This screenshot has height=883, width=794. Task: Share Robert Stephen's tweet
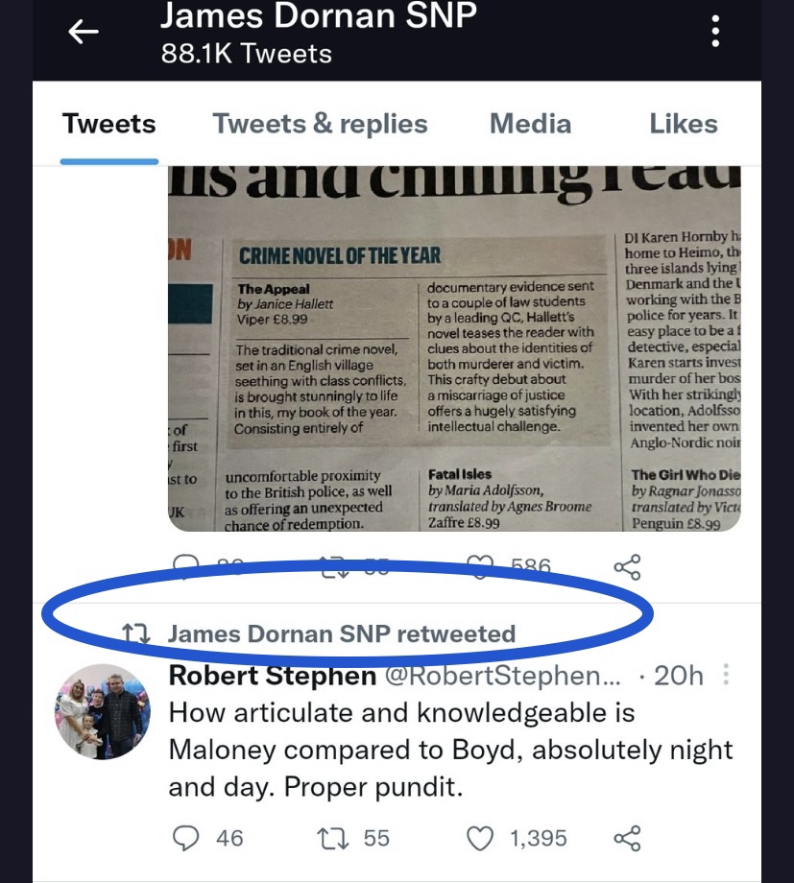click(x=627, y=838)
